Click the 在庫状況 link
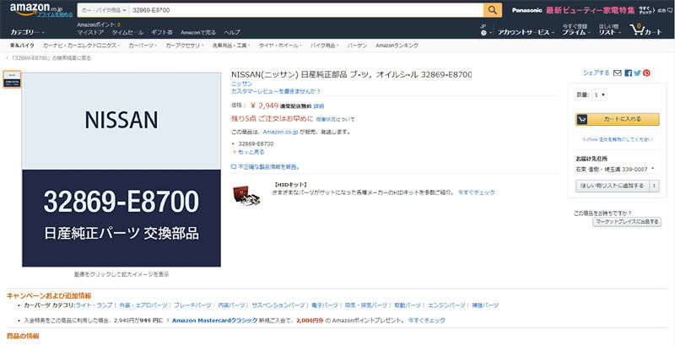The height and width of the screenshot is (346, 675). point(326,119)
